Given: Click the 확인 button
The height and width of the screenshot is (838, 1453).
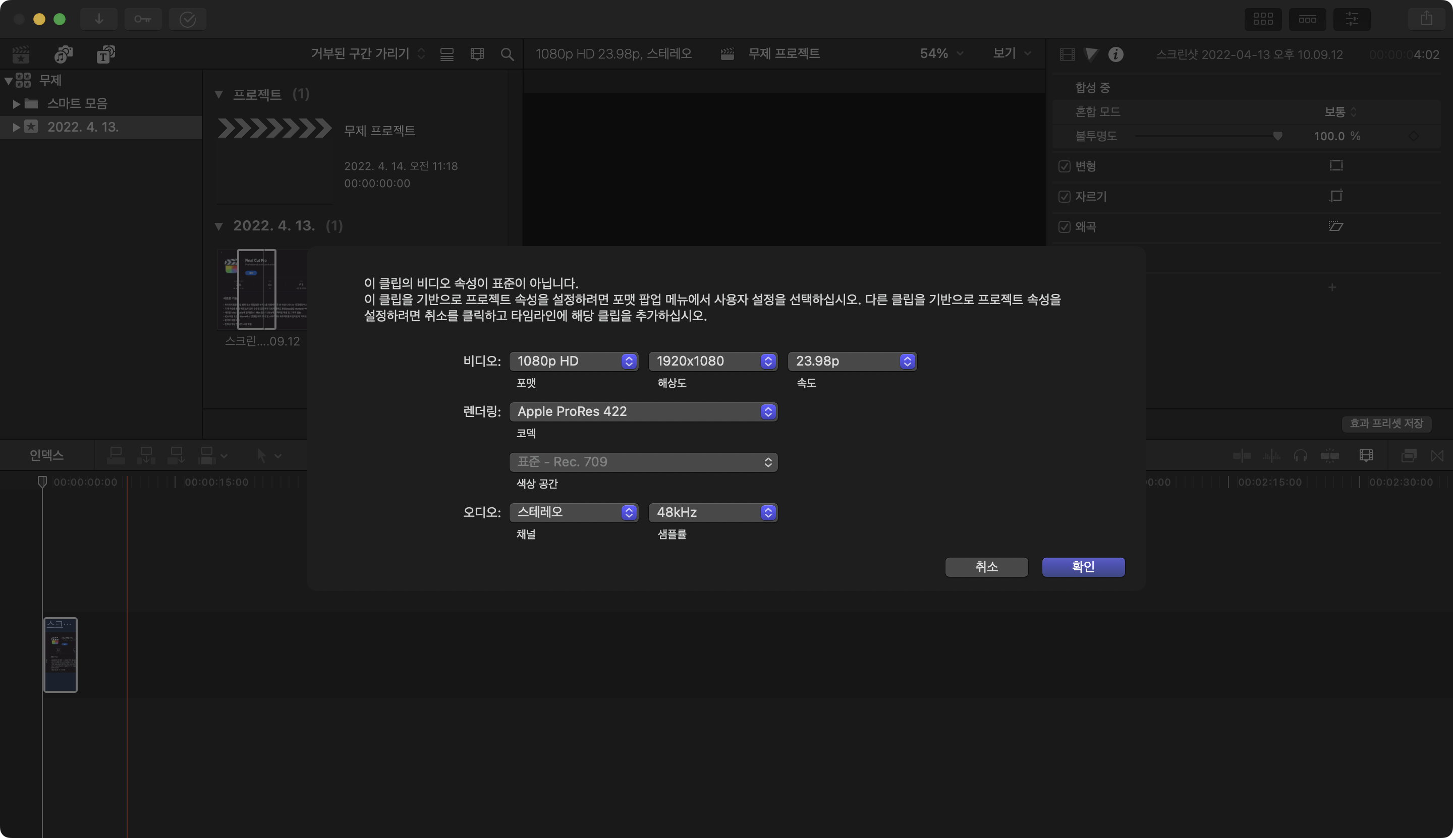Looking at the screenshot, I should (x=1083, y=566).
